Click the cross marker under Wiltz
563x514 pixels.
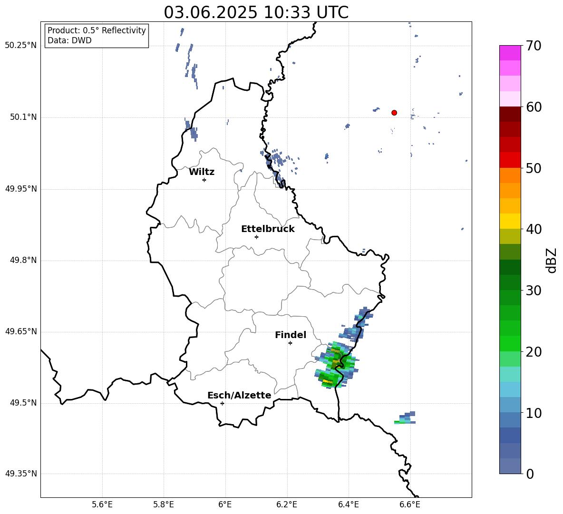click(x=204, y=180)
